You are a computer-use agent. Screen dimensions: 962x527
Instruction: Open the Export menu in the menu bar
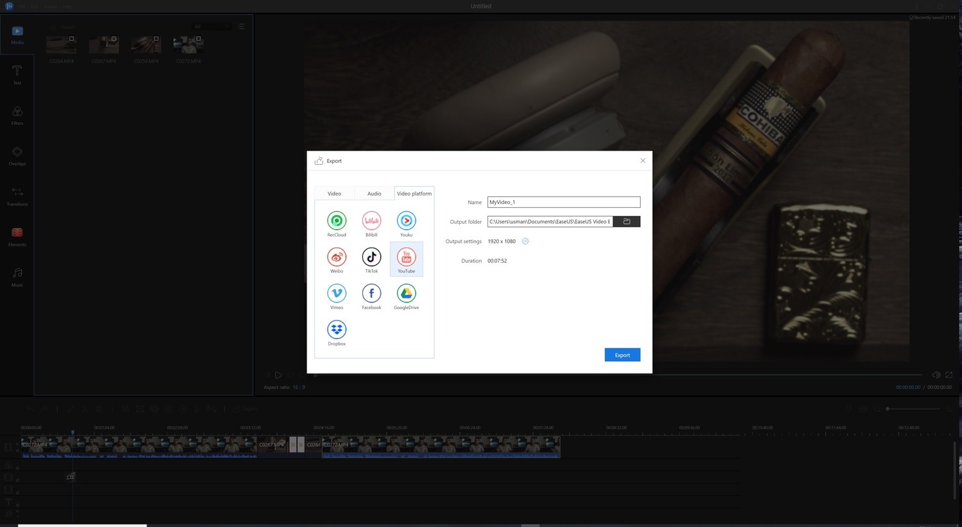point(51,6)
